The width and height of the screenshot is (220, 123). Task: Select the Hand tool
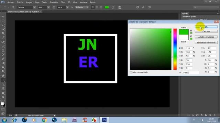(x=3, y=93)
